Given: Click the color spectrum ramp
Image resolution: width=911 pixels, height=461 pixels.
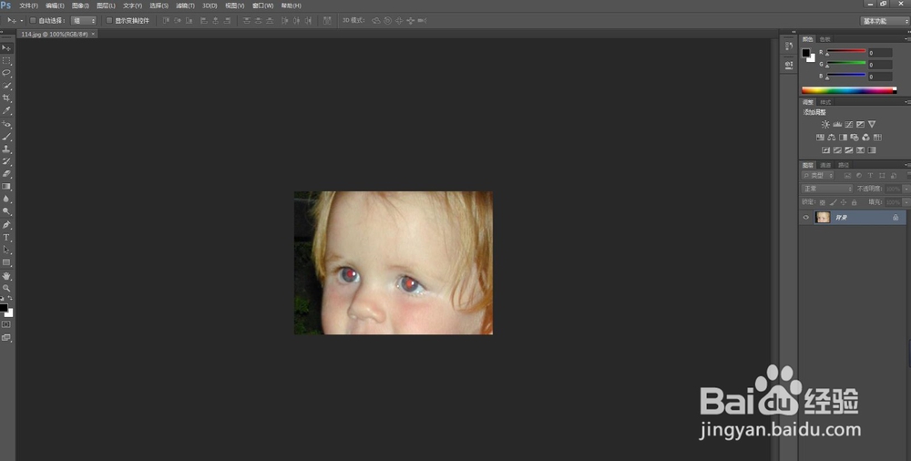Looking at the screenshot, I should point(849,90).
